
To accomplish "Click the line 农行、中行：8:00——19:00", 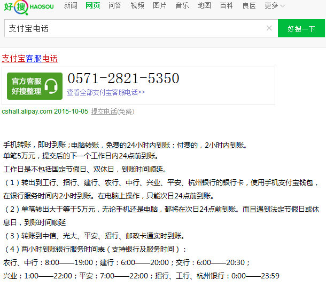I will (127, 262).
